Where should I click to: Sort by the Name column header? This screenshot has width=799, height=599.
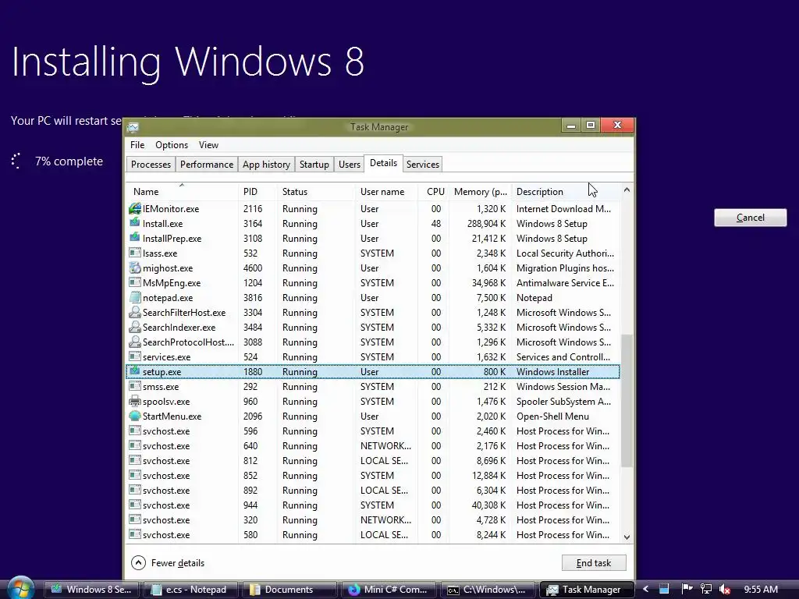181,192
